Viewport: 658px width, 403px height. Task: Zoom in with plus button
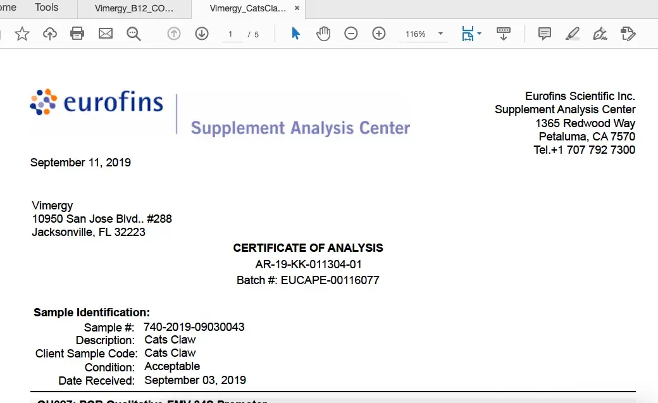(x=379, y=34)
